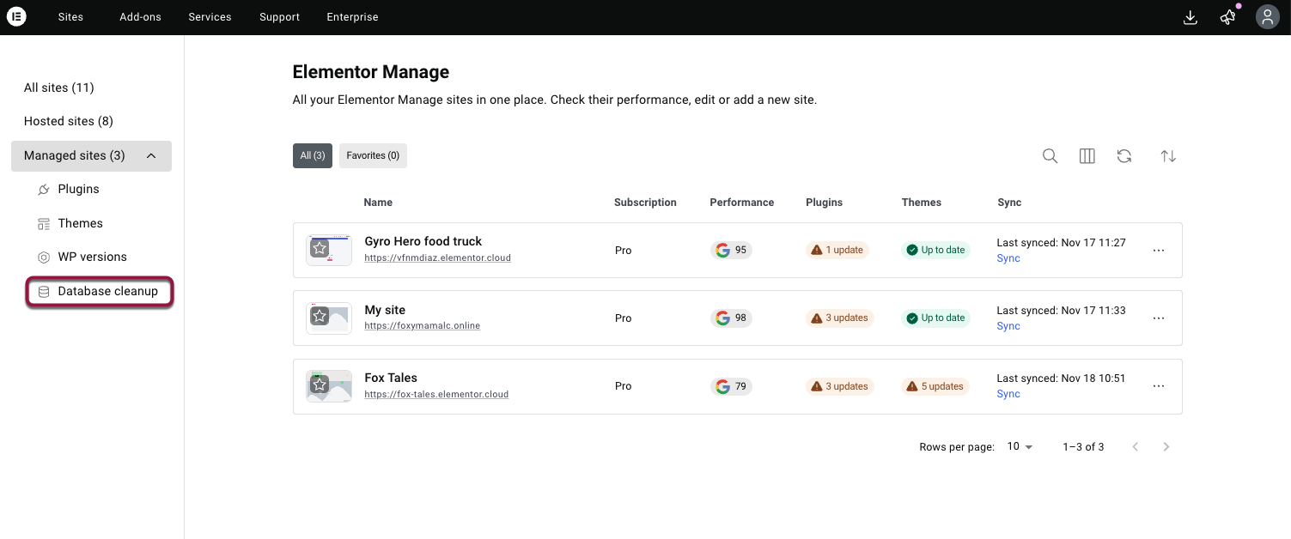Open the user account avatar
1291x539 pixels.
click(x=1268, y=17)
